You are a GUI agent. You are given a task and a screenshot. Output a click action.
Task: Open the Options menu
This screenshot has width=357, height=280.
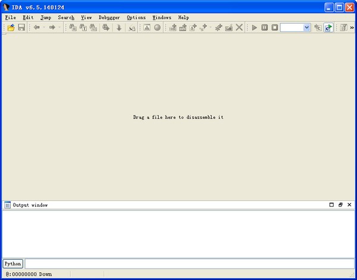136,17
